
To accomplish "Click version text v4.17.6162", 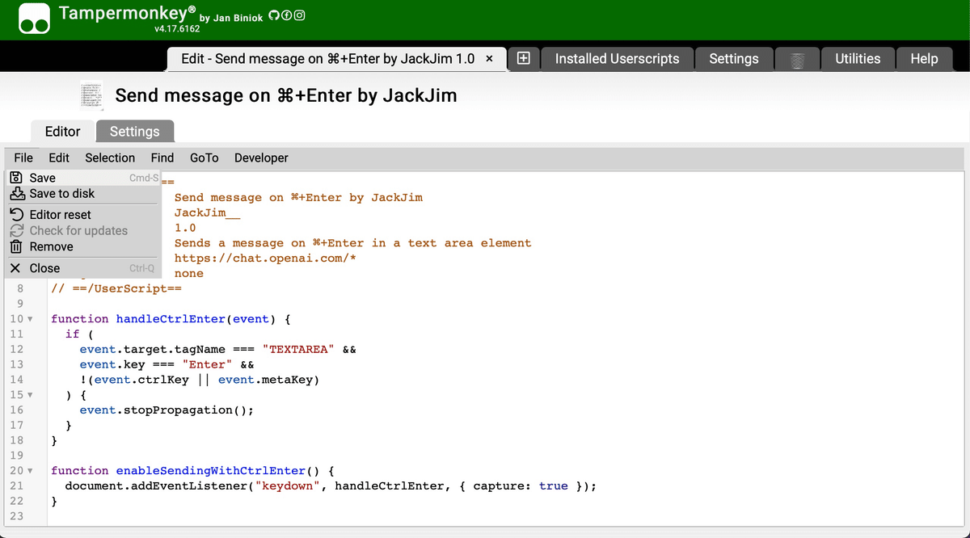I will click(x=177, y=29).
